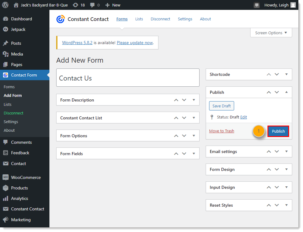303x232 pixels.
Task: Click the Please update now link
Action: pyautogui.click(x=135, y=43)
